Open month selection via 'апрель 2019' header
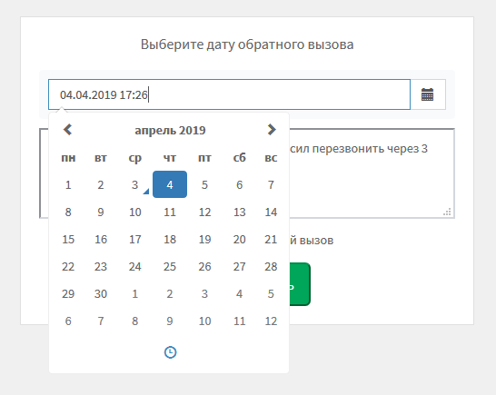The image size is (496, 395). coord(170,130)
